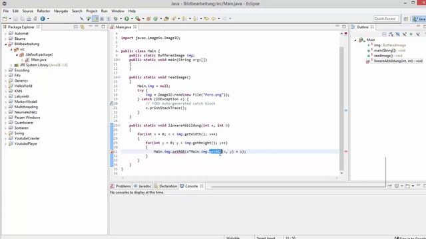Viewport: 426px width, 239px height.
Task: Select the Parzen Windows project
Action: coord(27,118)
